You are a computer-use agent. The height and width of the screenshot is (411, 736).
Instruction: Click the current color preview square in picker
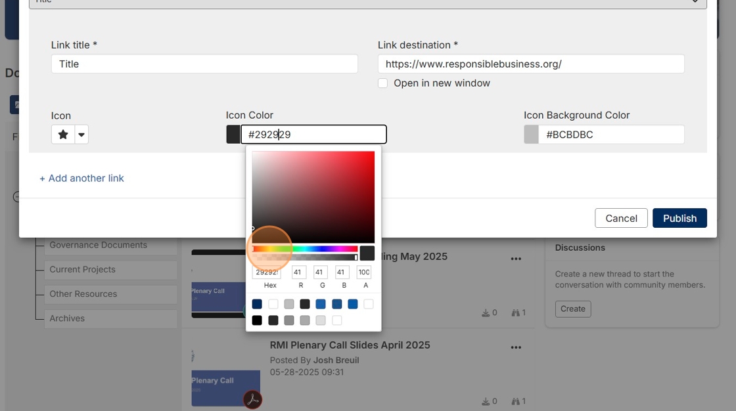[x=367, y=253]
